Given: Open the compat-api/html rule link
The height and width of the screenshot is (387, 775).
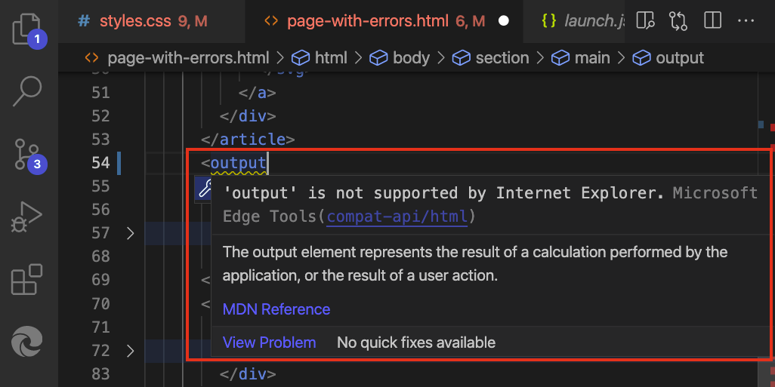Looking at the screenshot, I should coord(397,217).
